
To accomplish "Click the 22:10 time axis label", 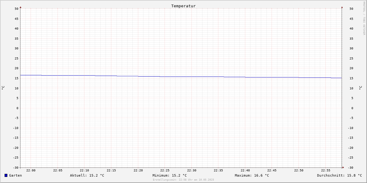I will (x=84, y=170).
